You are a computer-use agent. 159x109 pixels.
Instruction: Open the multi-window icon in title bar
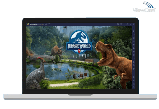pos(49,24)
